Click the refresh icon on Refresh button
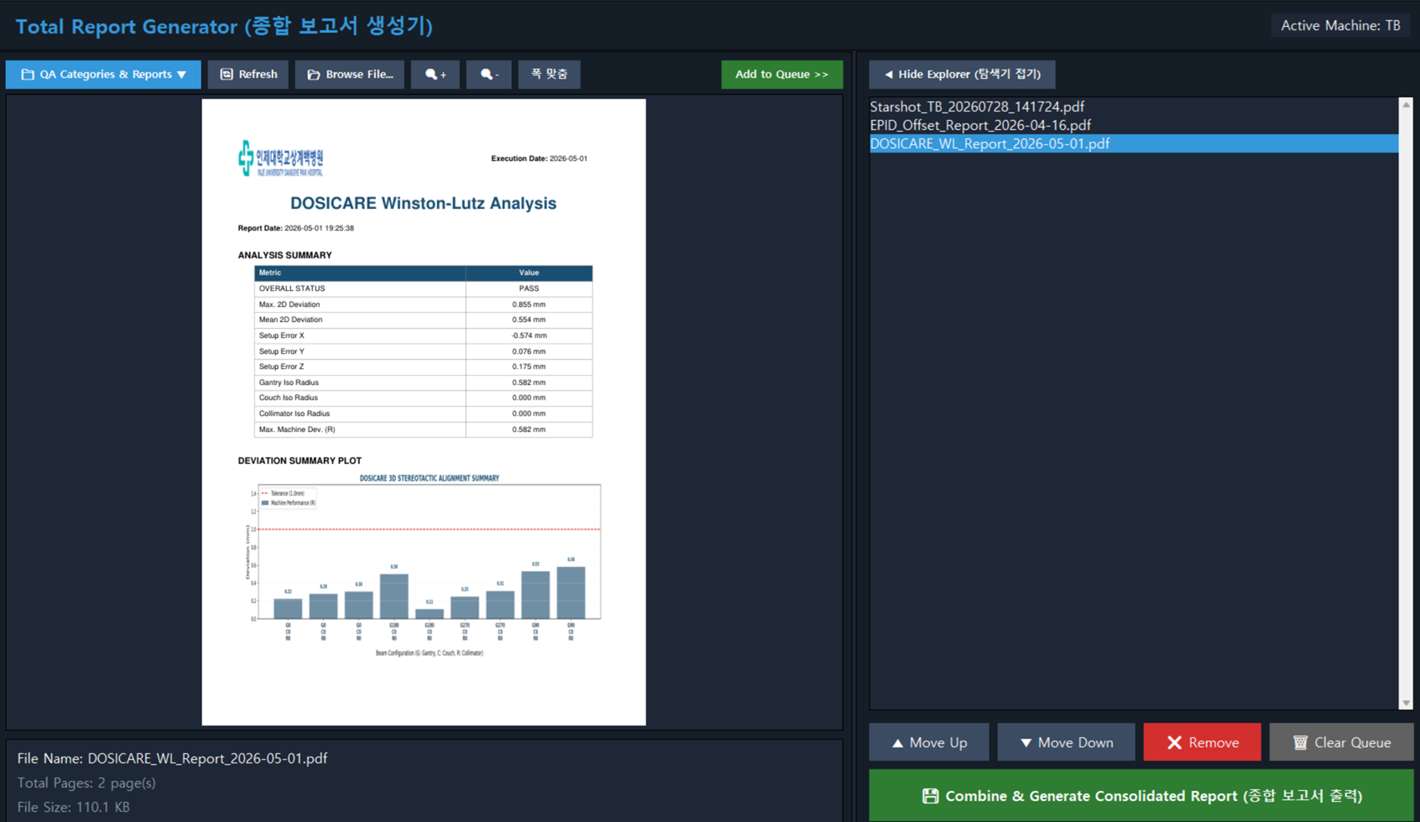The image size is (1420, 822). pos(227,75)
